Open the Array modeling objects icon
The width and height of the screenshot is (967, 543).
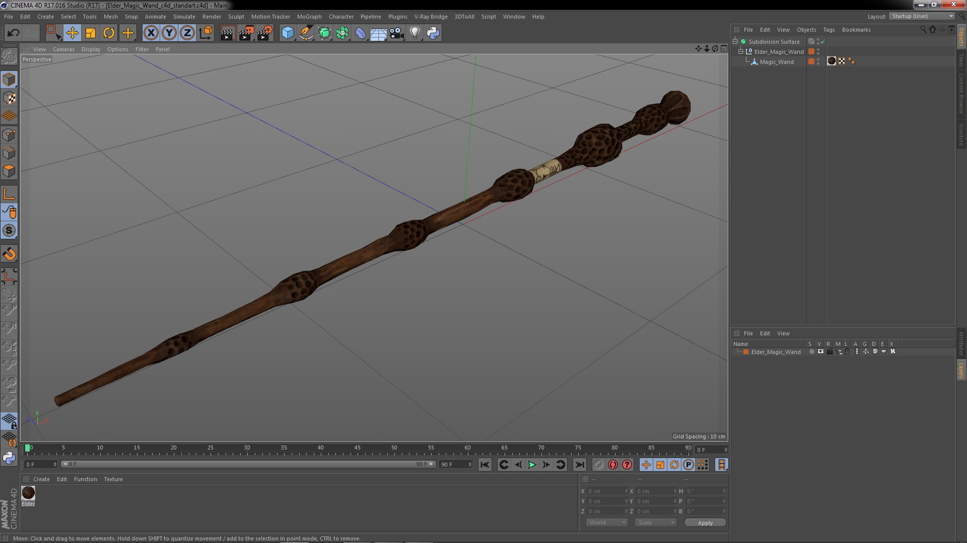342,33
